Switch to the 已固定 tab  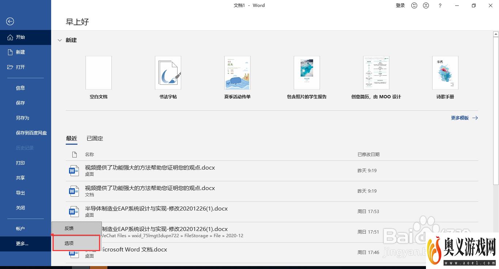coord(95,139)
